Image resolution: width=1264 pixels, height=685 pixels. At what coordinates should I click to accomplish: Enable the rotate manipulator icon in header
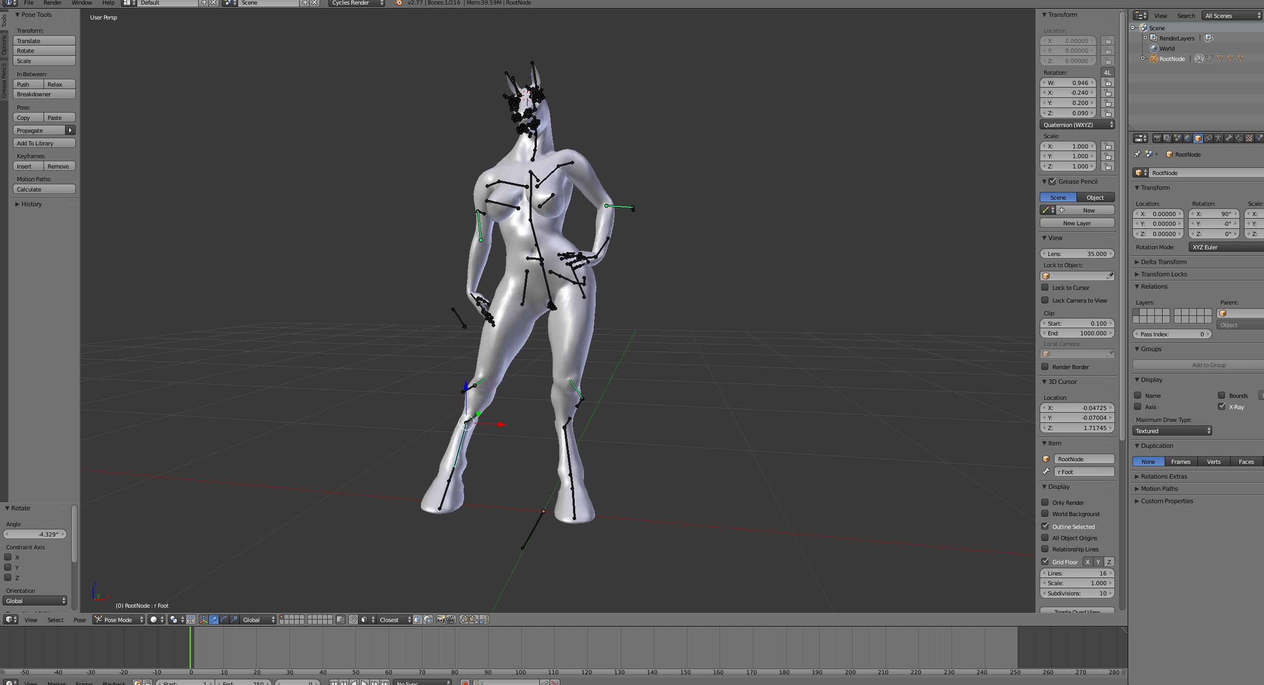click(223, 619)
